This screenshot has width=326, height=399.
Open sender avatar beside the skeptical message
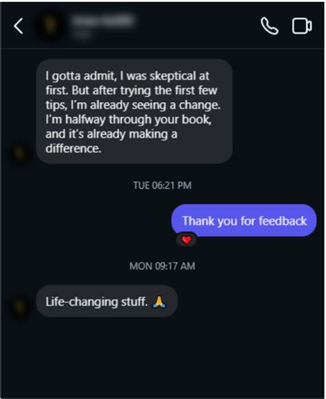20,154
